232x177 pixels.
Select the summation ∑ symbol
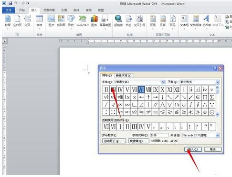tap(212, 97)
